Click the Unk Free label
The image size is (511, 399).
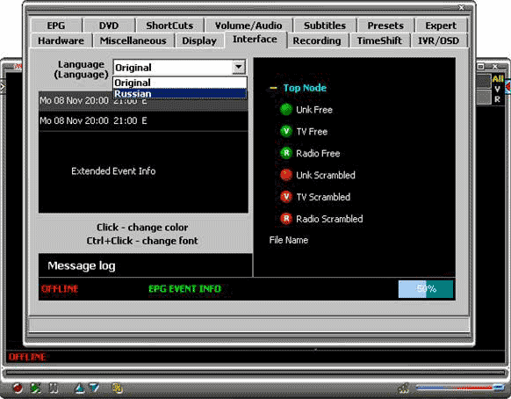tap(314, 110)
